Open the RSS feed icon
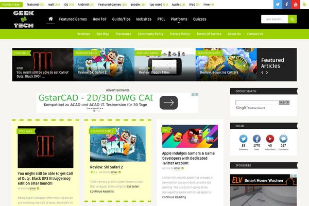 pos(304,4)
